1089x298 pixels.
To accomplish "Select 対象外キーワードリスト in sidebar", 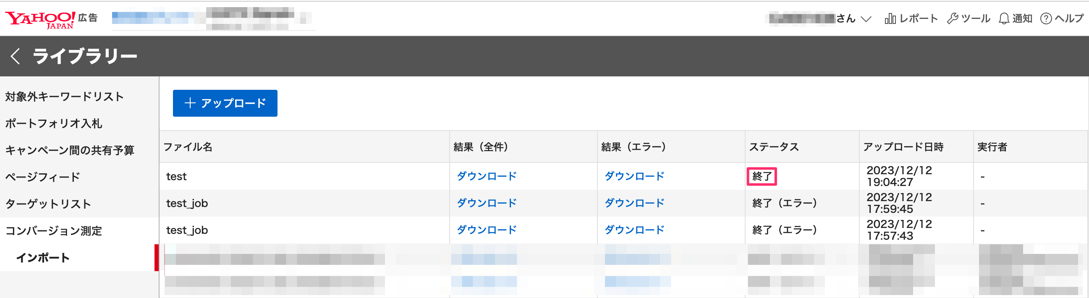I will tap(64, 97).
